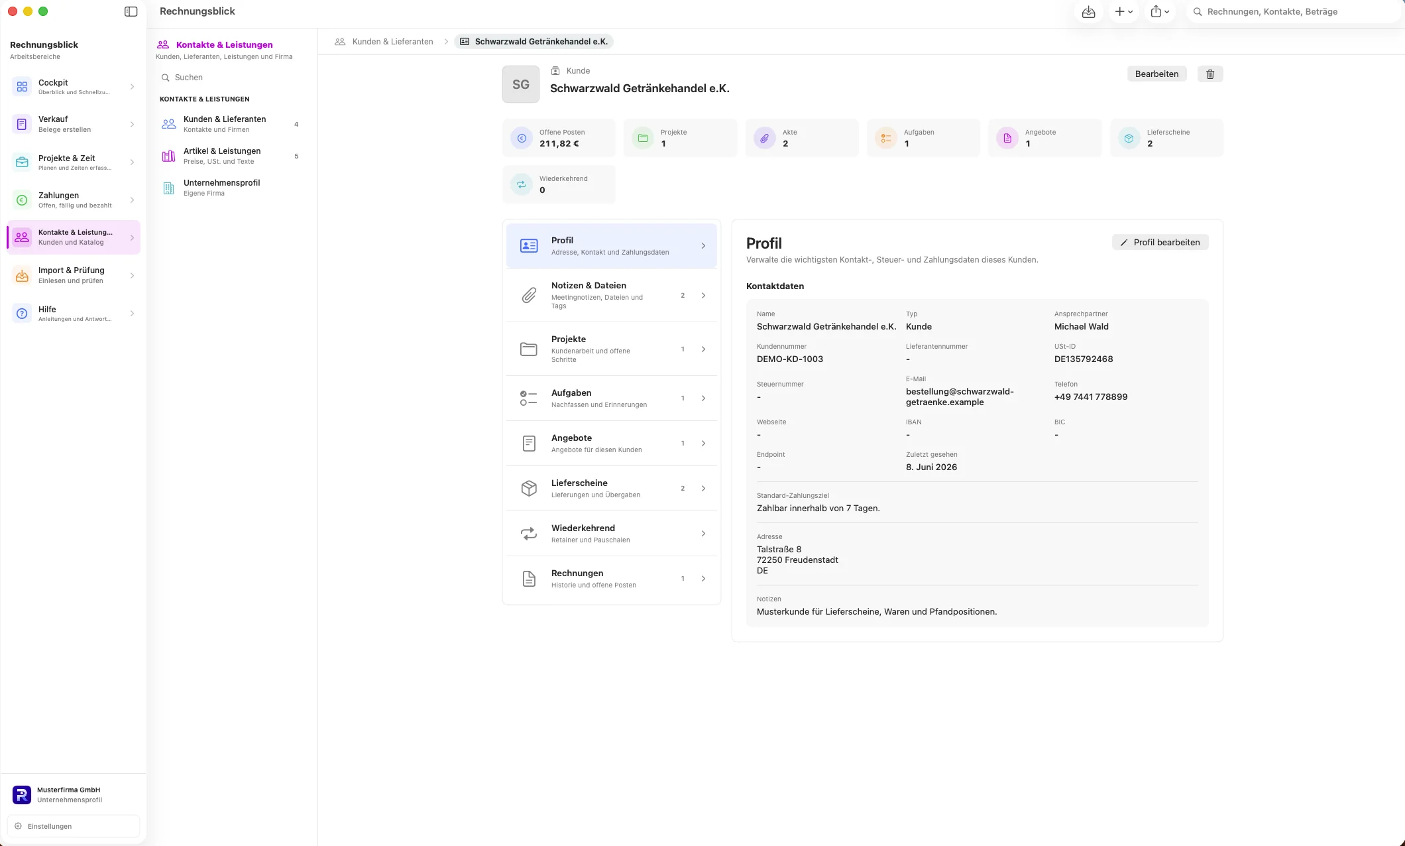Click Ansprechpartner Michael Wald
This screenshot has height=846, width=1405.
[x=1082, y=326]
